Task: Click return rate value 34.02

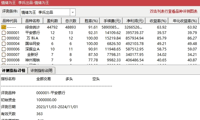Action: click(x=162, y=55)
